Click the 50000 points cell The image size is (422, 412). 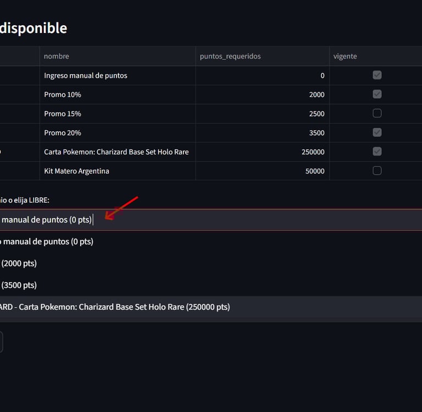(315, 171)
